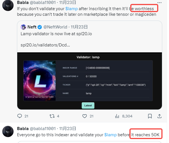Click the reply comment icon
Image resolution: width=169 pixels, height=143 pixels.
[x=19, y=116]
